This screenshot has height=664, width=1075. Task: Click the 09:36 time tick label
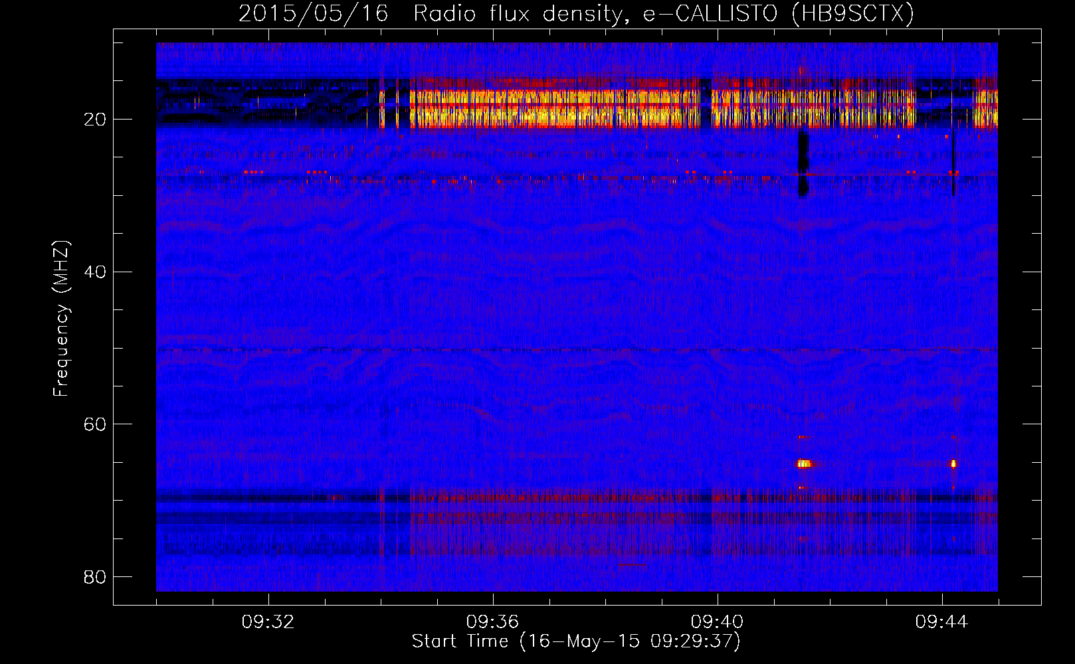point(492,622)
